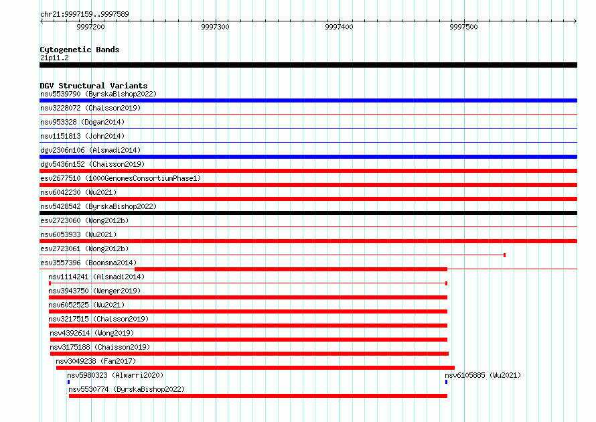This screenshot has height=422, width=596.
Task: Open nsv6105885 (Wu2021) label
Action: pos(483,375)
